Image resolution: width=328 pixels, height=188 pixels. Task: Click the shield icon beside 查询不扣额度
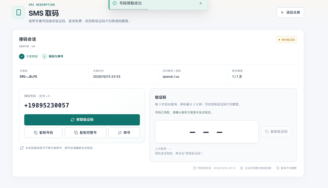pos(278,168)
